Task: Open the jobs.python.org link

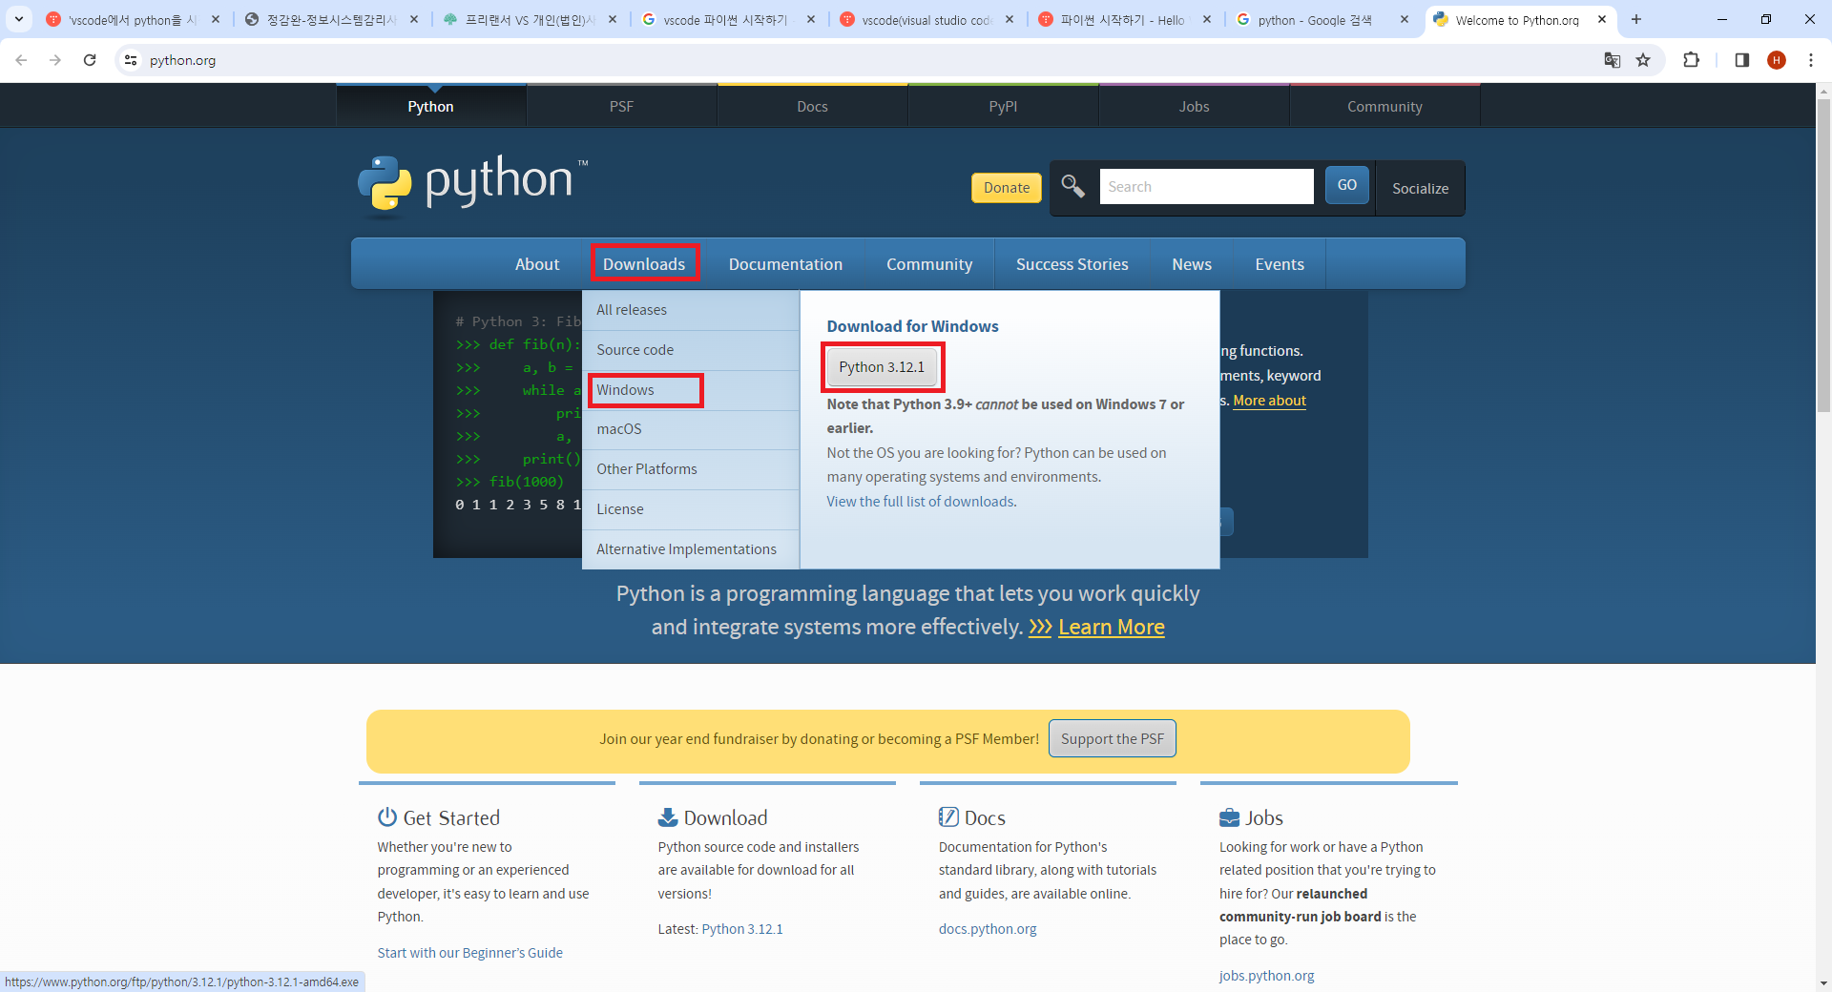Action: tap(1266, 976)
